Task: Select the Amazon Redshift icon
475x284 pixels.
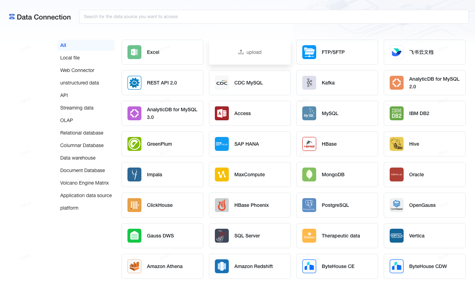Action: [x=222, y=266]
